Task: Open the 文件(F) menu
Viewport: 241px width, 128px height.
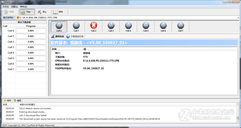Action: point(5,7)
